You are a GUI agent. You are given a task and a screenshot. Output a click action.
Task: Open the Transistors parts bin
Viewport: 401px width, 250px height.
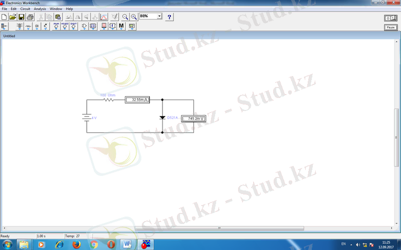pos(45,26)
